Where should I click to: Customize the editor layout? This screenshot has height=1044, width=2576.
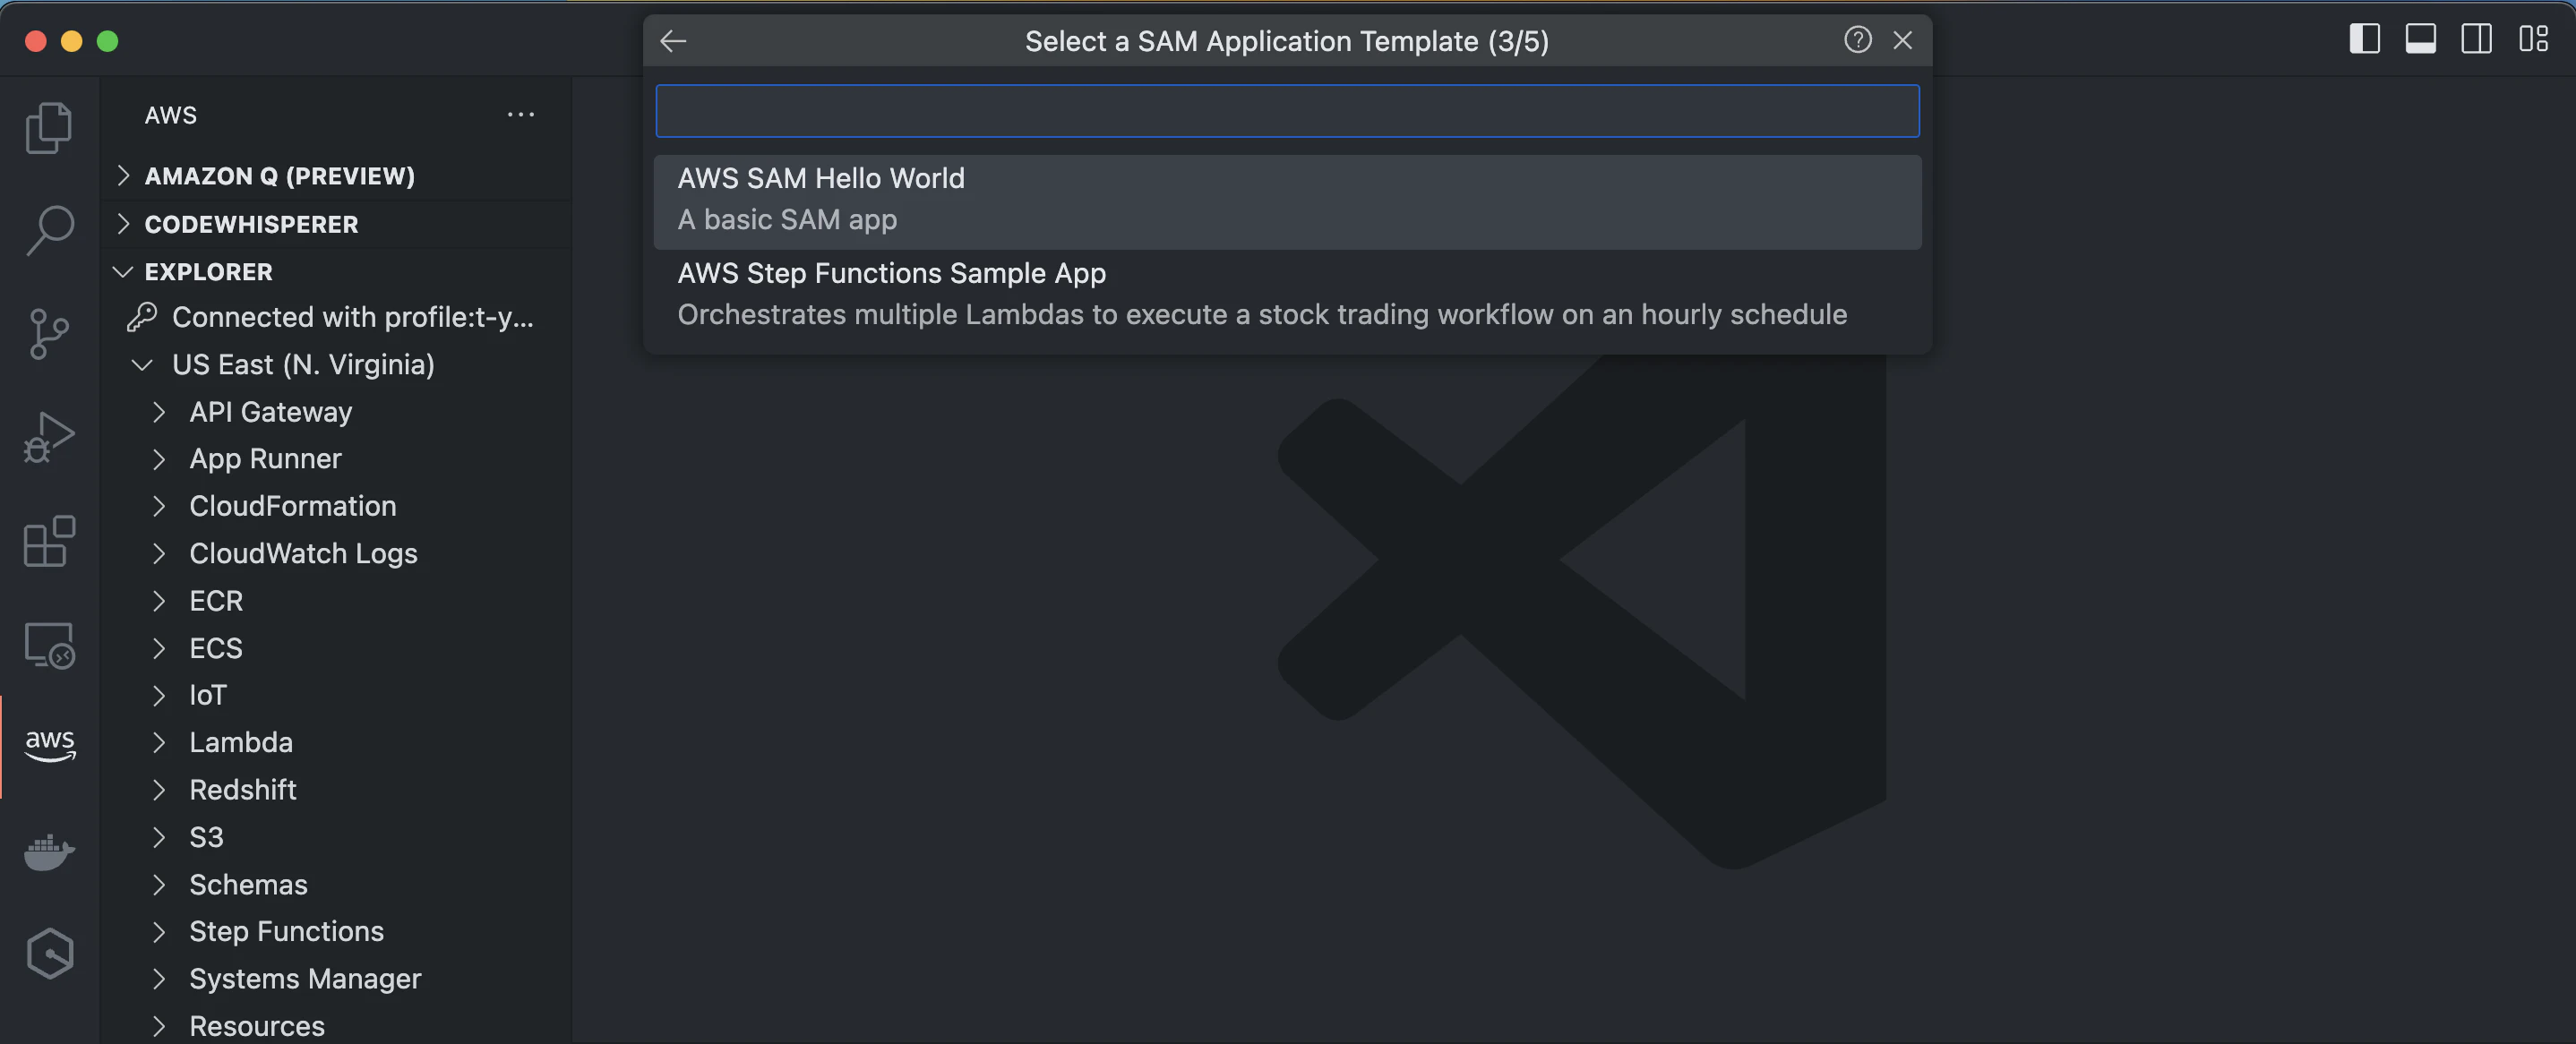[x=2533, y=39]
